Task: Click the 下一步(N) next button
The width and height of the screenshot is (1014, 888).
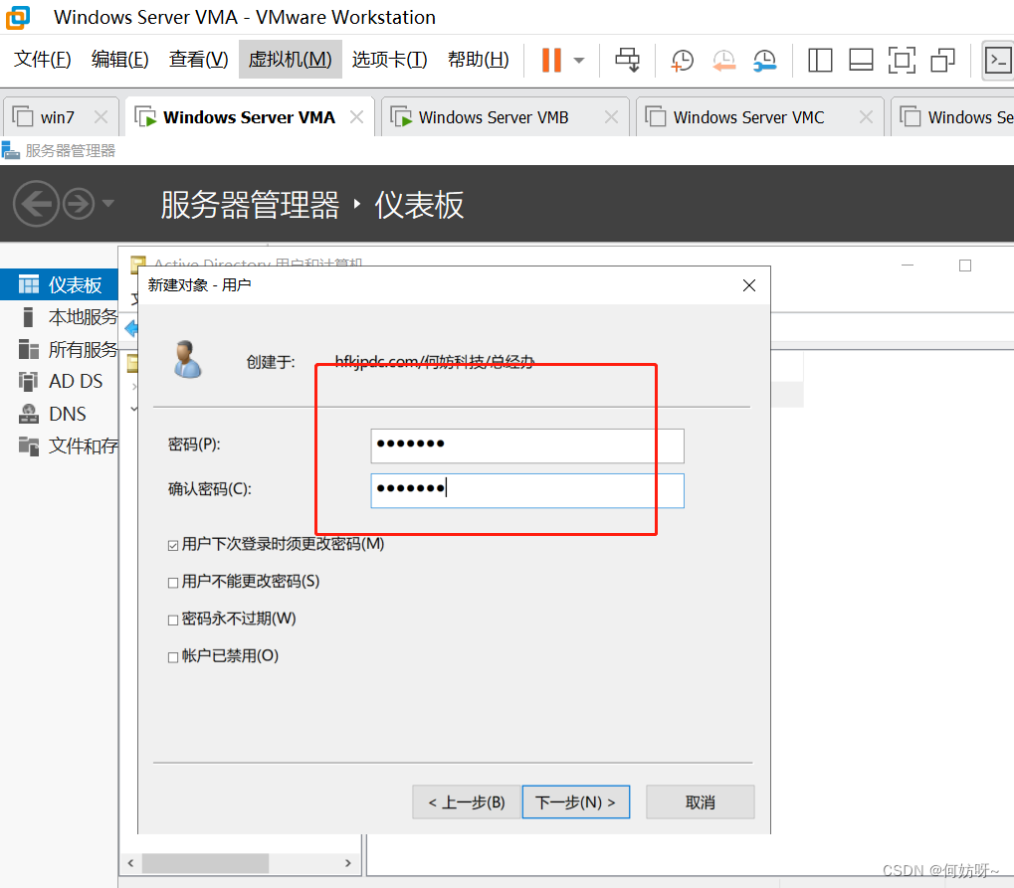Action: 575,802
